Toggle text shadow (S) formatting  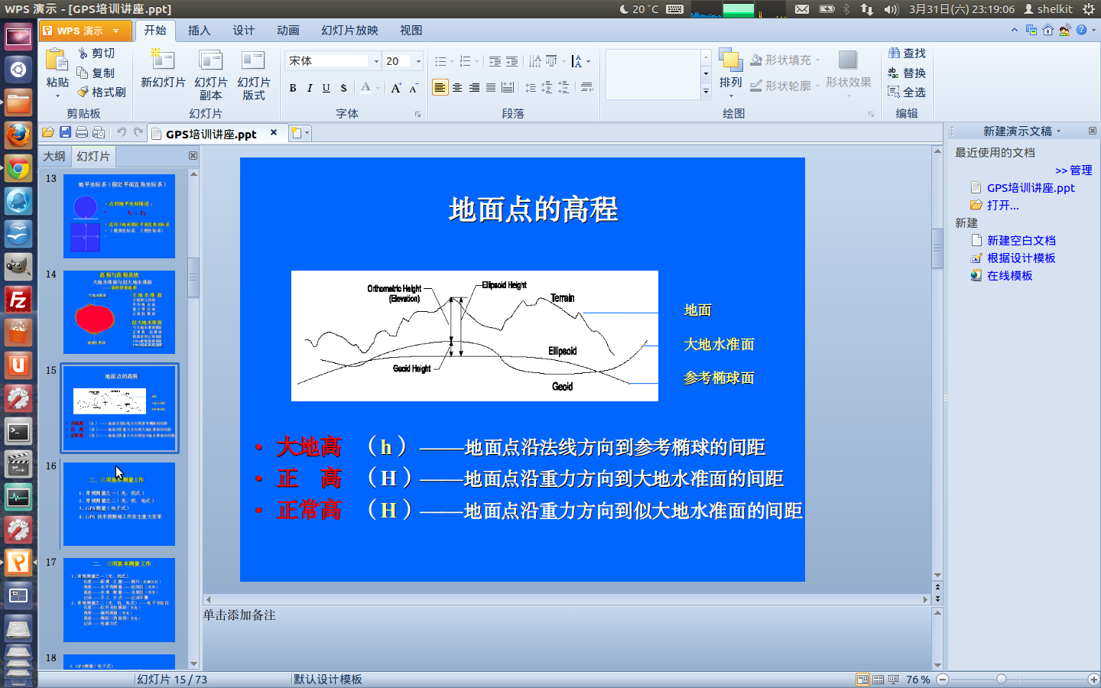(343, 88)
